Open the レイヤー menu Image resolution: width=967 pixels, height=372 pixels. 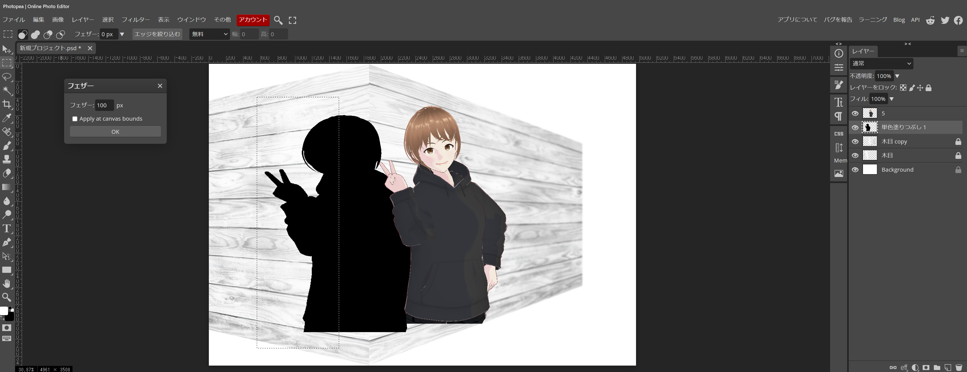(x=83, y=20)
